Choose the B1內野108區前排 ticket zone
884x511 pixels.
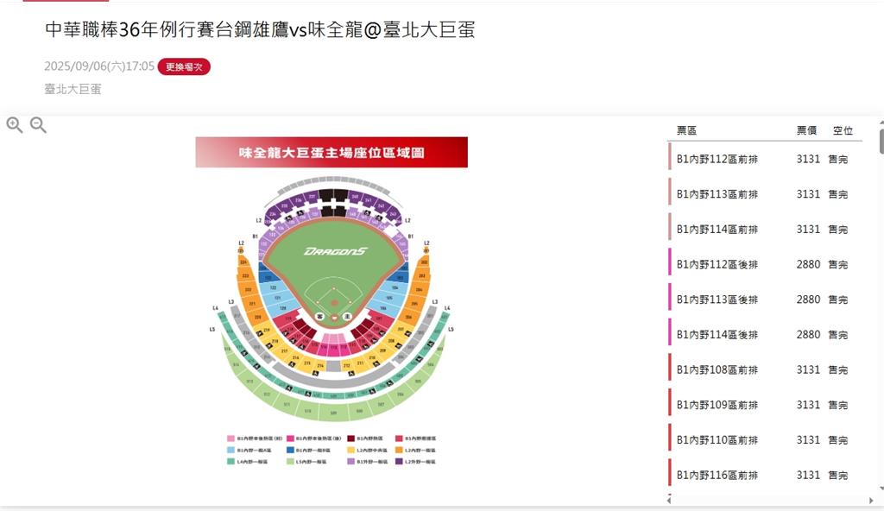click(x=765, y=369)
